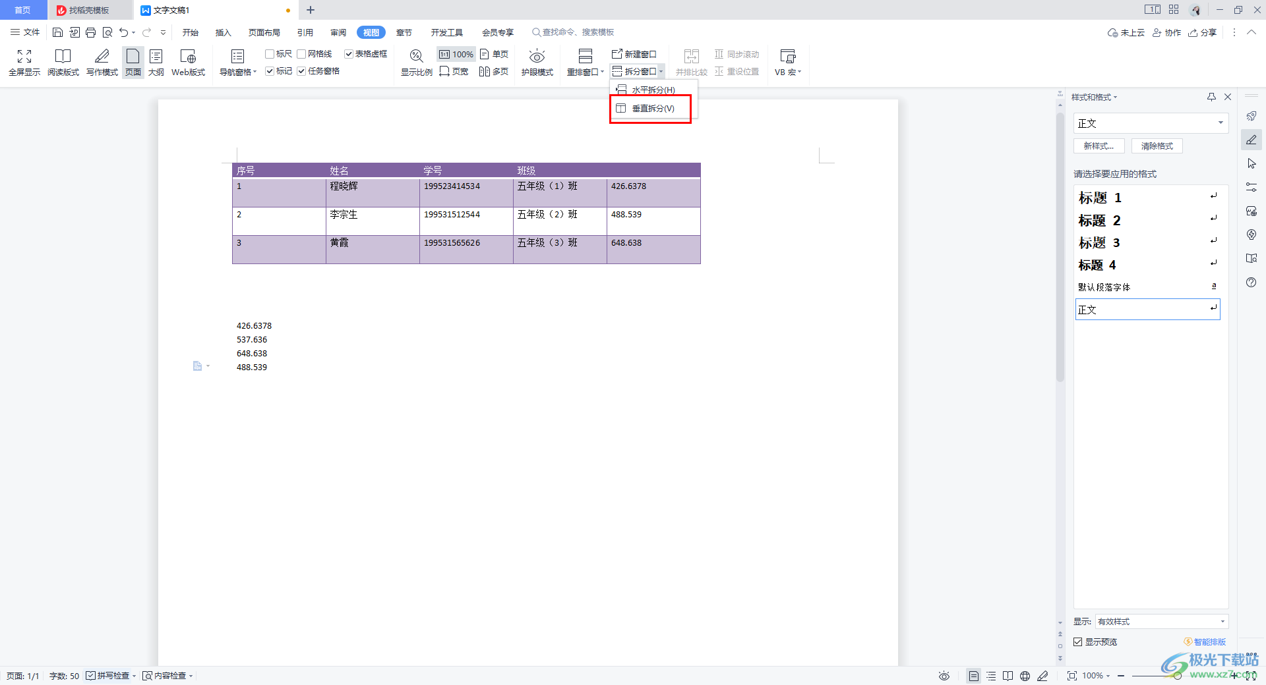
Task: Open styles pencil icon in right sidebar
Action: point(1251,140)
